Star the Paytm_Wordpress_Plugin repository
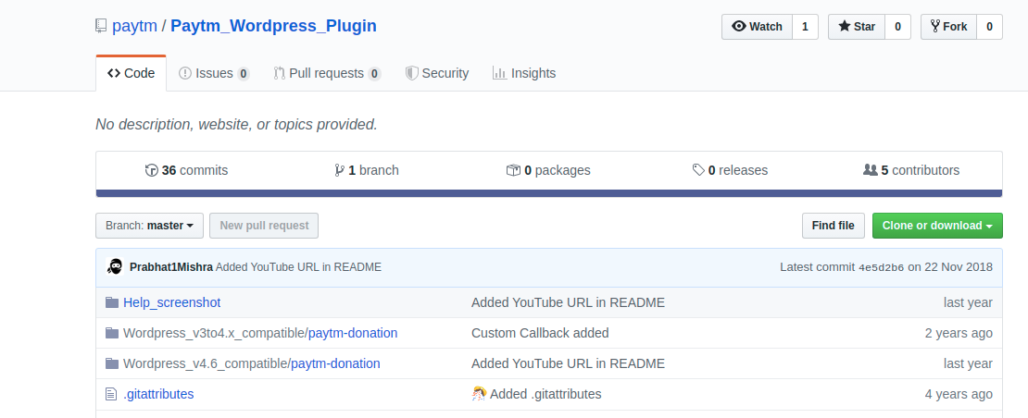This screenshot has height=418, width=1028. 857,27
